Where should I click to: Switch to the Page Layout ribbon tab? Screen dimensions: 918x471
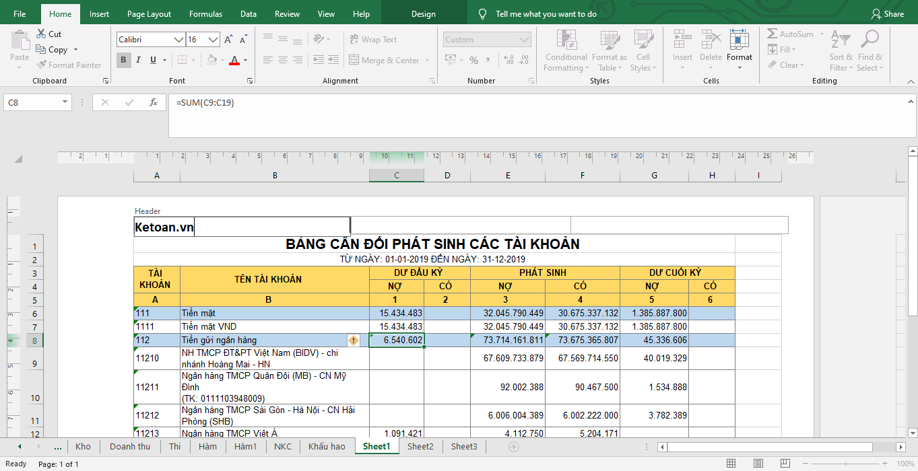pyautogui.click(x=149, y=14)
